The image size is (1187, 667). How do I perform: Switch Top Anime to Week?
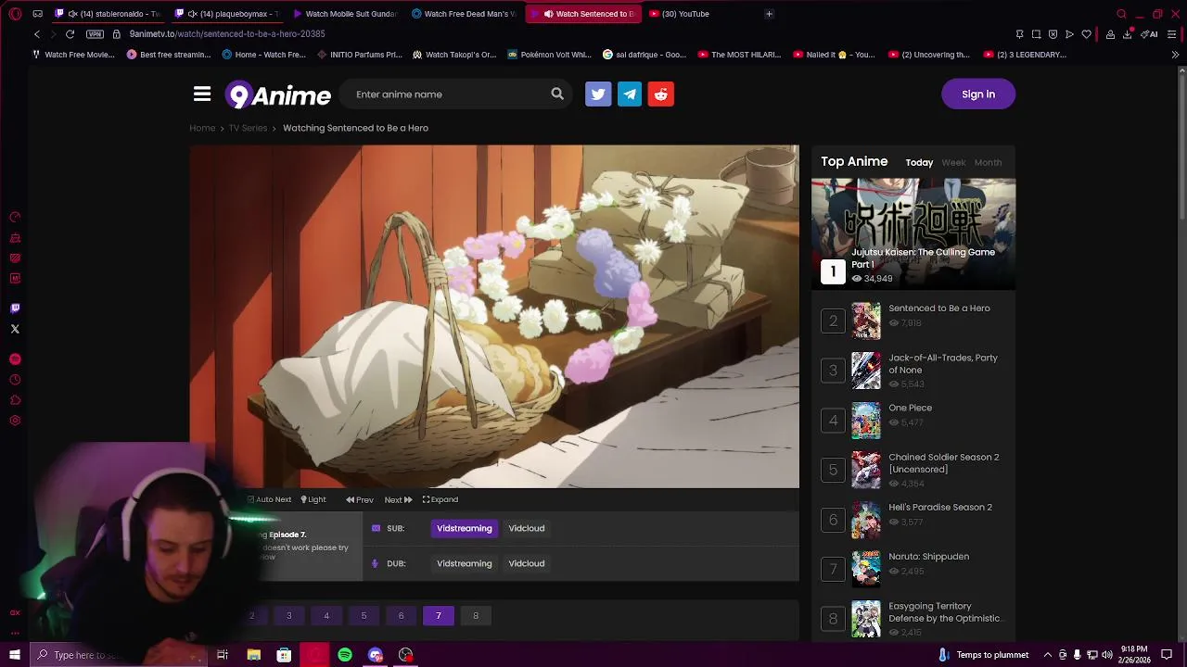(953, 163)
